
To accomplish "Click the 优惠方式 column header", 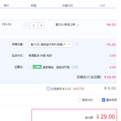I will pos(67,5).
